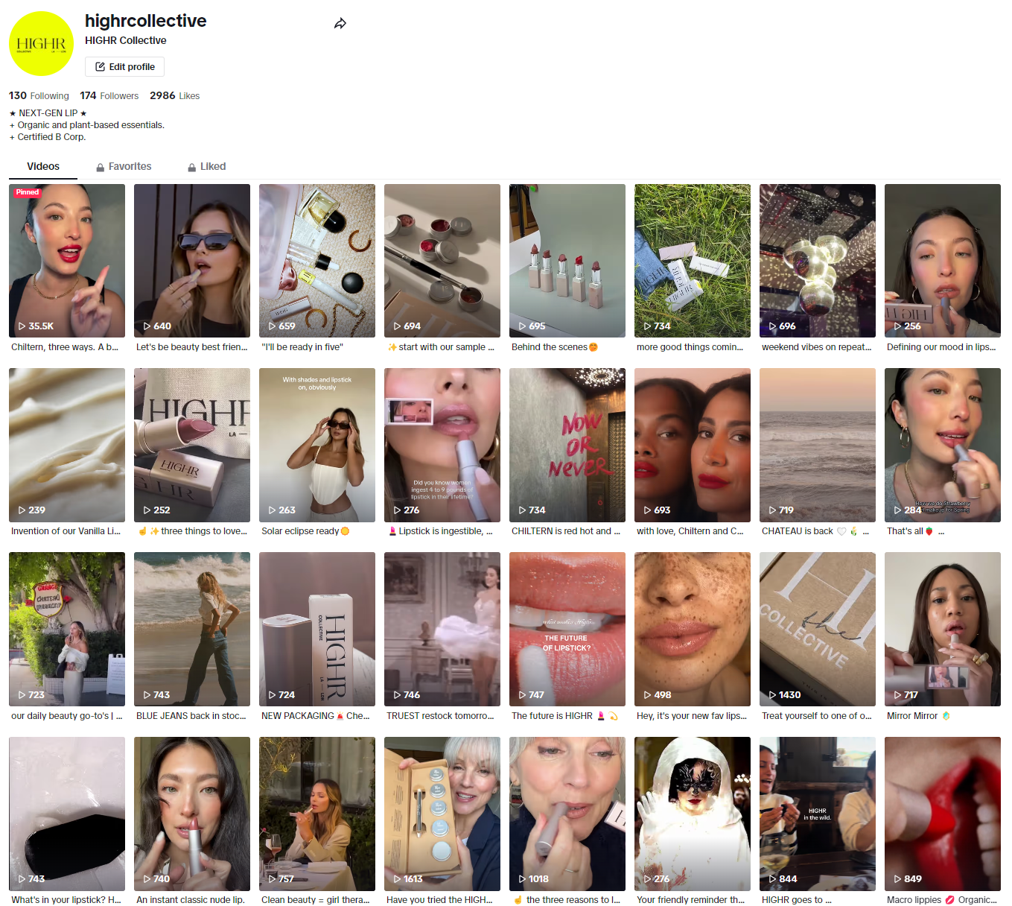
Task: Open the "NEW PACKAGING" video
Action: coord(317,629)
